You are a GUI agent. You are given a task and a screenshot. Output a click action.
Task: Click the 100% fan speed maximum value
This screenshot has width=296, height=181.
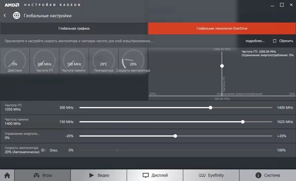click(281, 150)
